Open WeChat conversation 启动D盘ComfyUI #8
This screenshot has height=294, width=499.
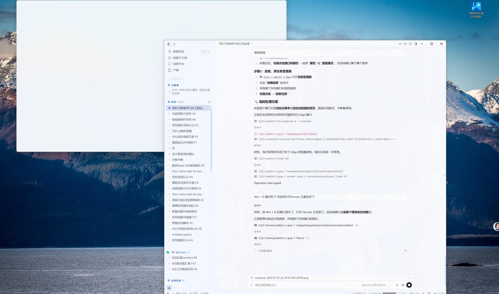pyautogui.click(x=189, y=258)
